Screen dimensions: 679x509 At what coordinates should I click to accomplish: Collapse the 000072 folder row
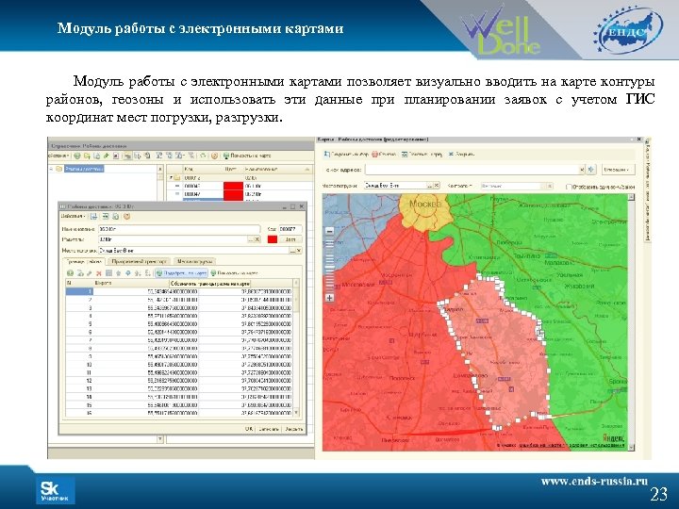pyautogui.click(x=172, y=177)
